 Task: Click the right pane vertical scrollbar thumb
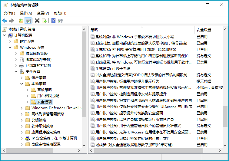225,116
